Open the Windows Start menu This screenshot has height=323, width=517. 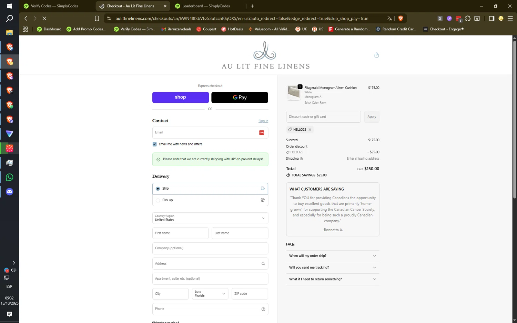[9, 6]
